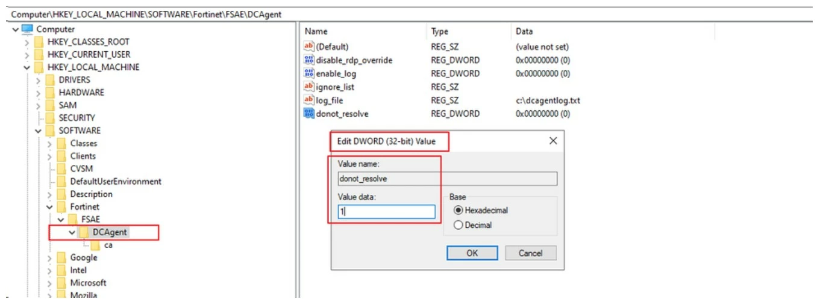Click the c:\dcagentlog.txt data cell
Viewport: 823px width, 305px height.
tap(548, 100)
